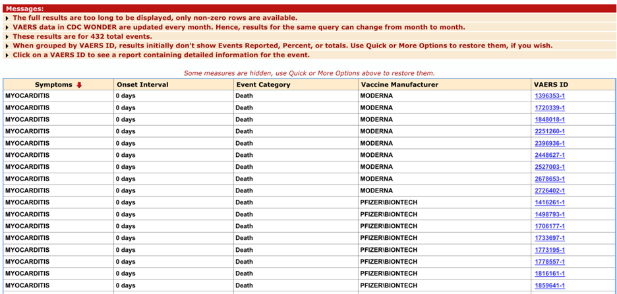Open VAERS report 2396936-1

[549, 144]
